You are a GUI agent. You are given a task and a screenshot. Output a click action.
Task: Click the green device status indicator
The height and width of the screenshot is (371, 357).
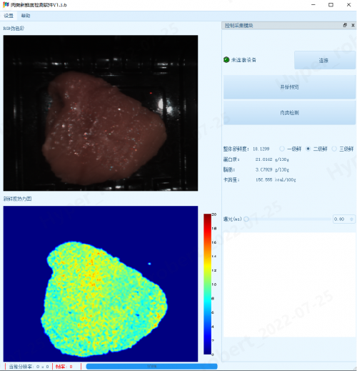pos(226,60)
